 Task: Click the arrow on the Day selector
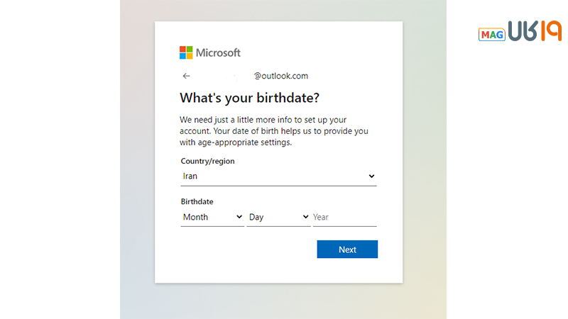click(x=306, y=217)
